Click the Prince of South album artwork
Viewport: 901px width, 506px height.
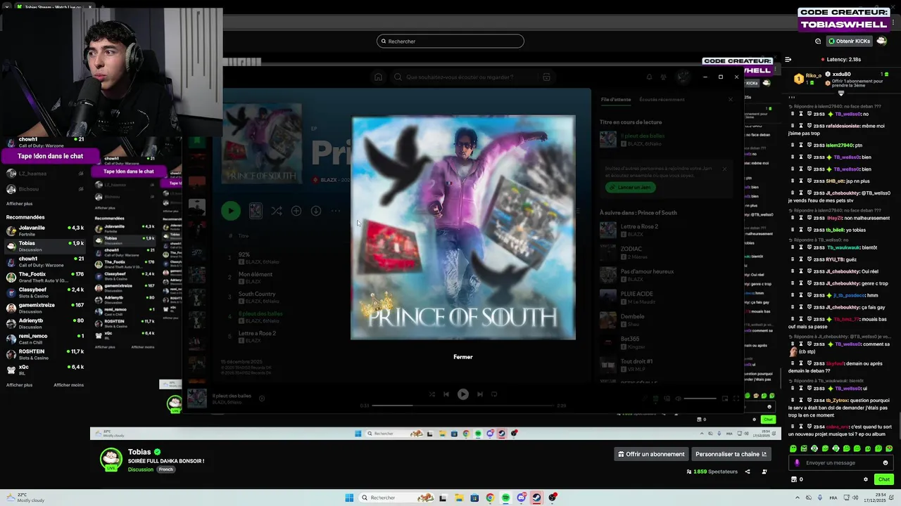463,228
